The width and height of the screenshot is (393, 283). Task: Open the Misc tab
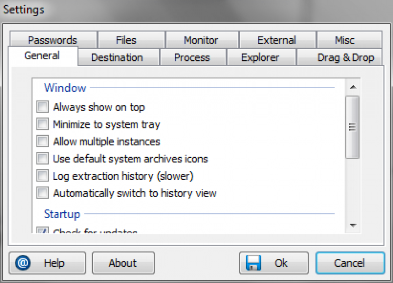[345, 40]
